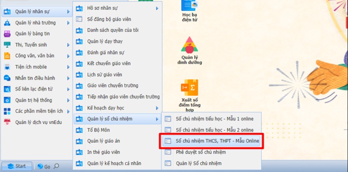
Task: Open Quản lý giáo án menu entry
Action: click(117, 141)
